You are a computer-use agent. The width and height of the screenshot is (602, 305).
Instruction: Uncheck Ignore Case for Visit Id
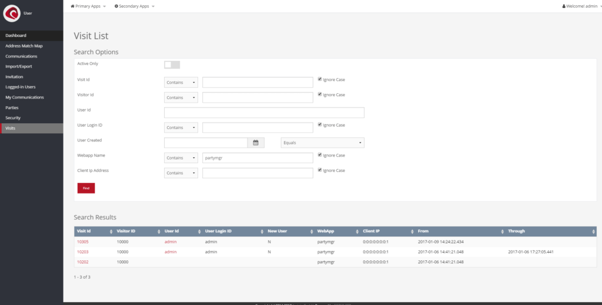click(x=320, y=79)
